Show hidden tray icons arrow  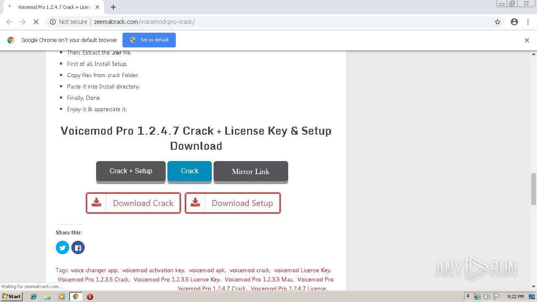click(x=468, y=297)
